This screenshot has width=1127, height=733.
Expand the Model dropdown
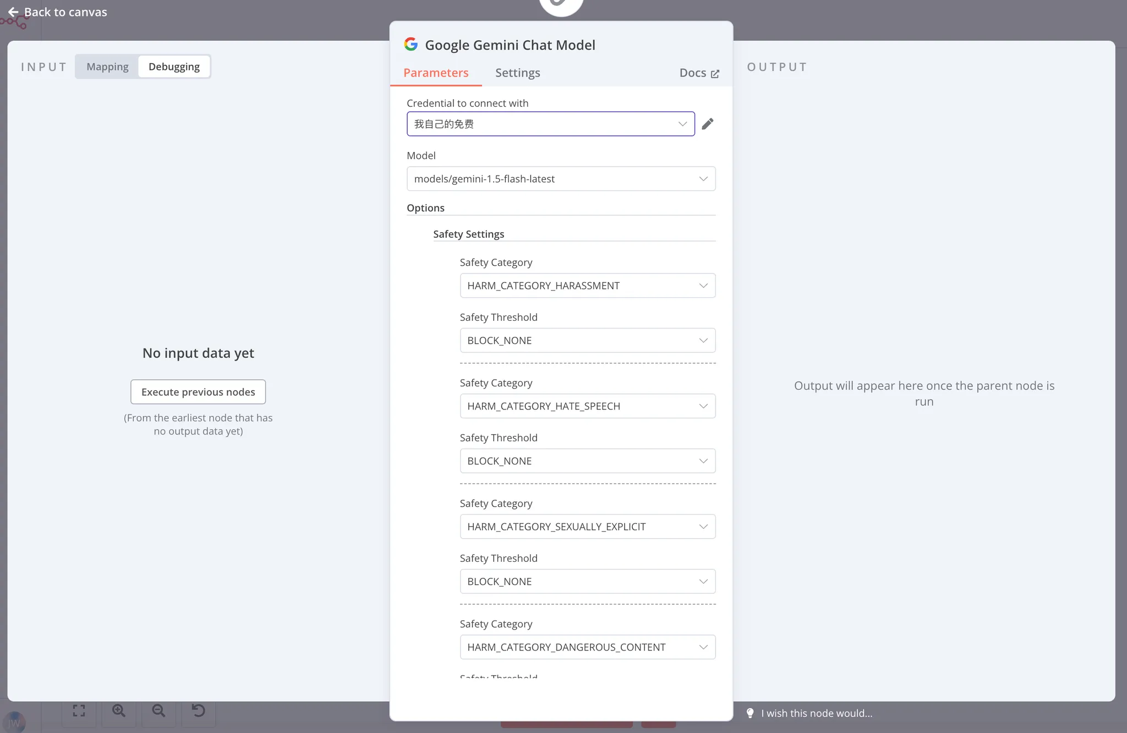click(x=561, y=179)
